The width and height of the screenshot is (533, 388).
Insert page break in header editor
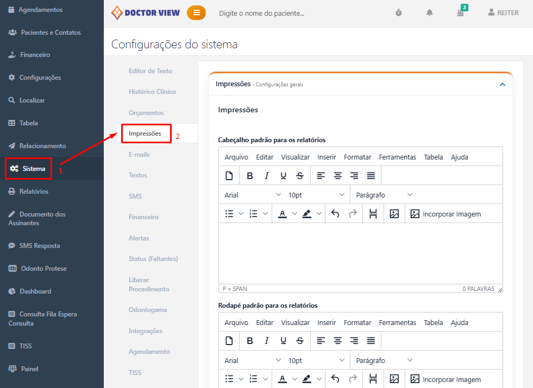[x=373, y=214]
